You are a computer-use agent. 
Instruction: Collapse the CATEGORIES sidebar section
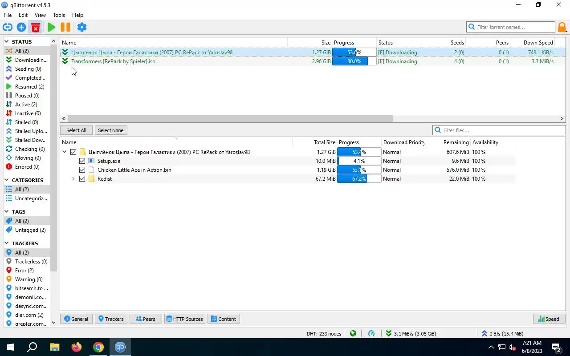[x=7, y=180]
